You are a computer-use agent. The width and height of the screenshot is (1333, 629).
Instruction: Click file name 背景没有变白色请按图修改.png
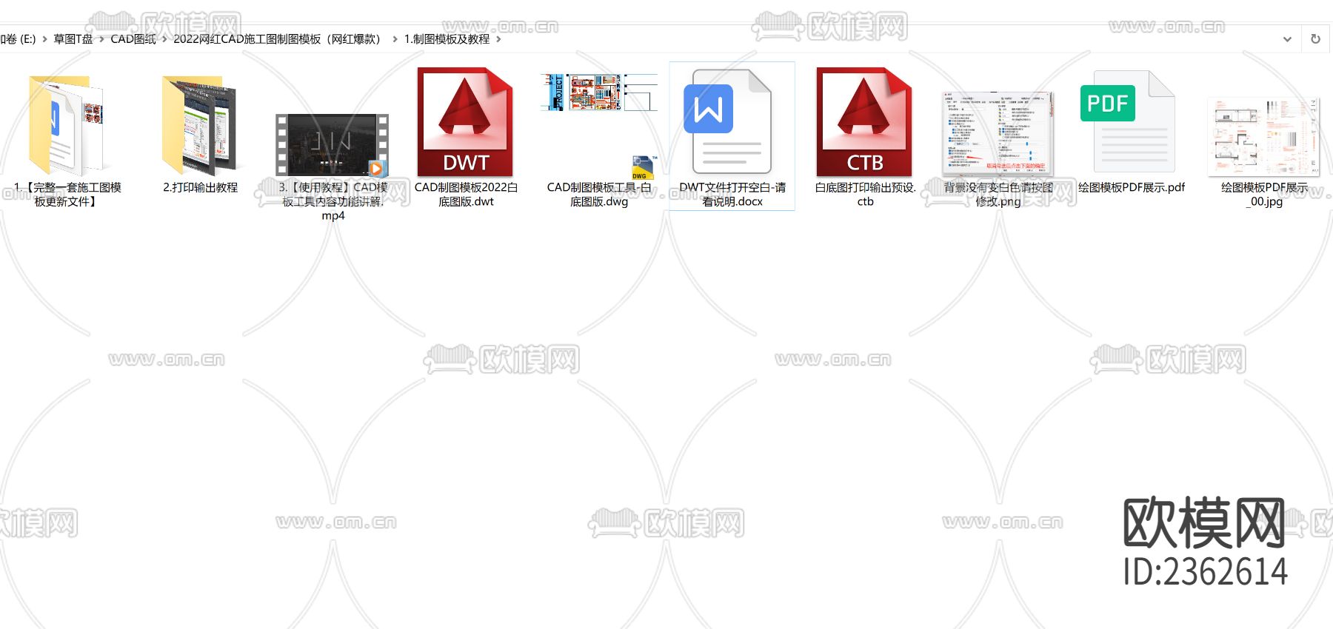tap(998, 195)
